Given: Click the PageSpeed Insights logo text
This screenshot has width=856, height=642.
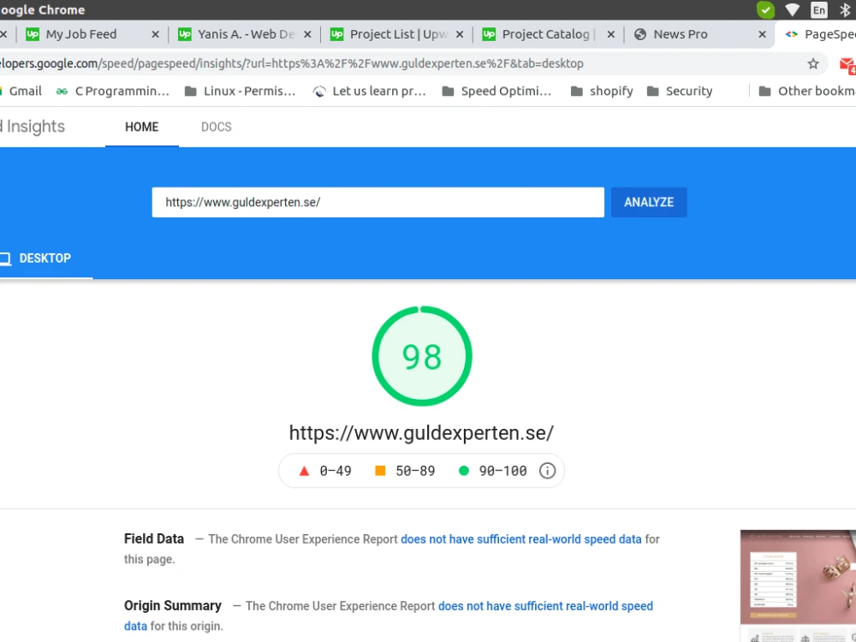Looking at the screenshot, I should coord(33,127).
